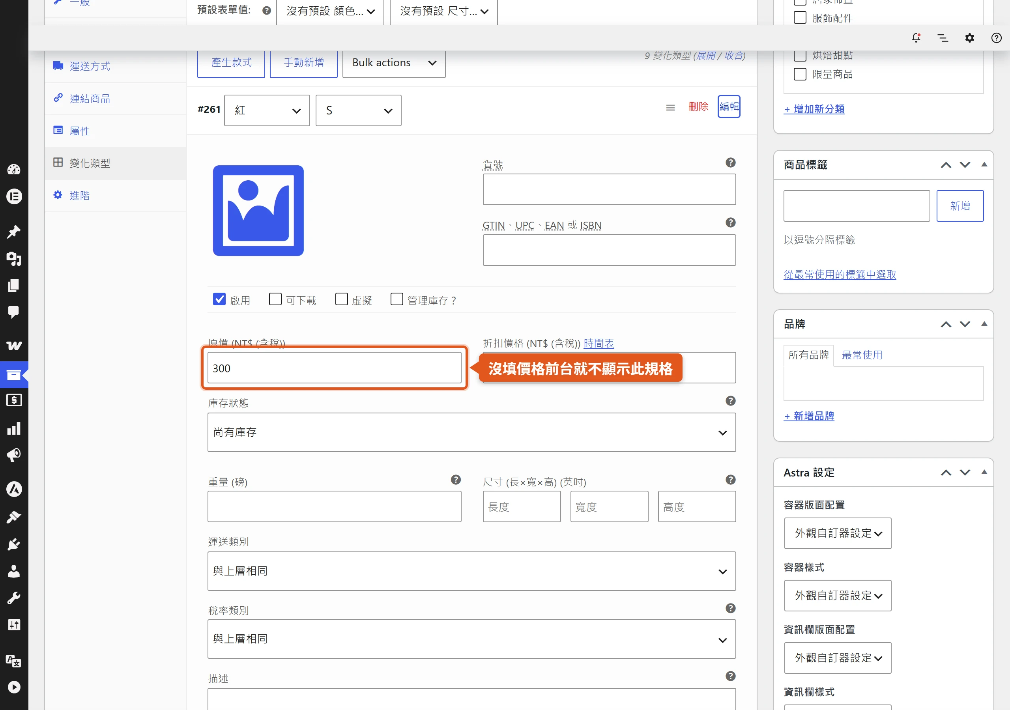Click the 刪除 link for variation #261
Image resolution: width=1010 pixels, height=710 pixels.
[698, 106]
